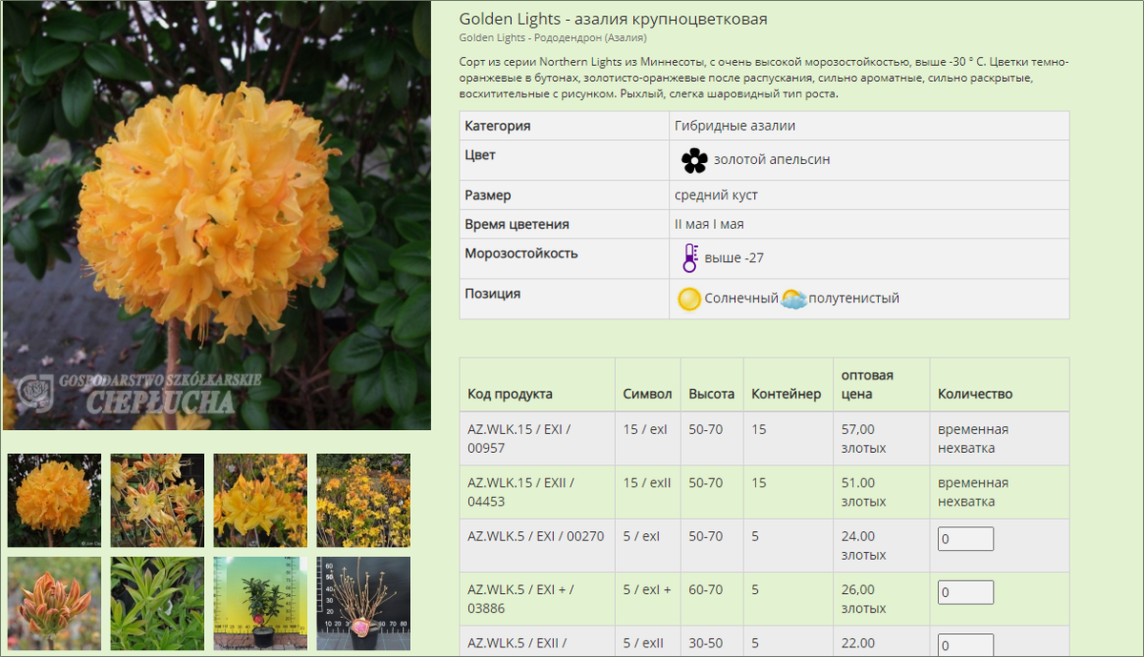Viewport: 1144px width, 657px height.
Task: Click the 'Код продукта' column header
Action: 510,394
